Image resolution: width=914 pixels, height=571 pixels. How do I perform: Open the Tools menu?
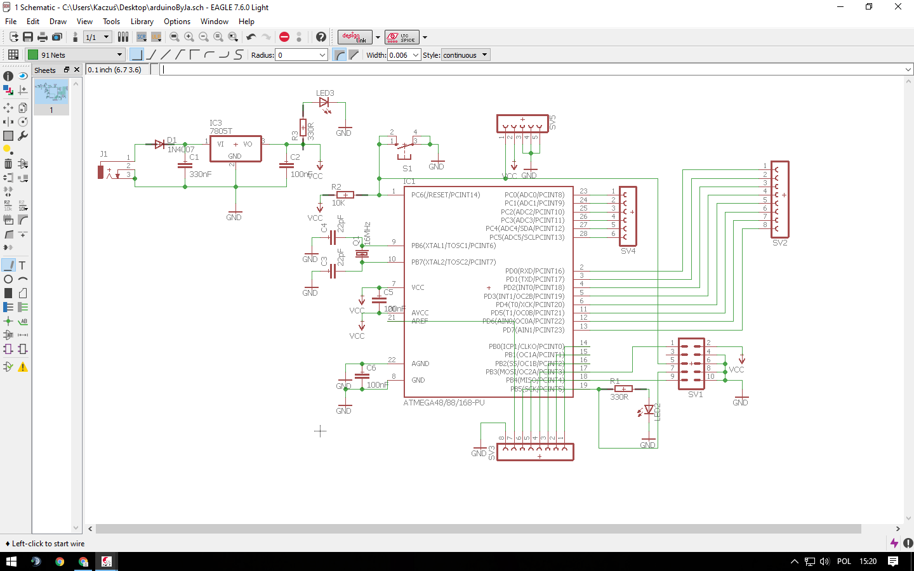pyautogui.click(x=111, y=22)
